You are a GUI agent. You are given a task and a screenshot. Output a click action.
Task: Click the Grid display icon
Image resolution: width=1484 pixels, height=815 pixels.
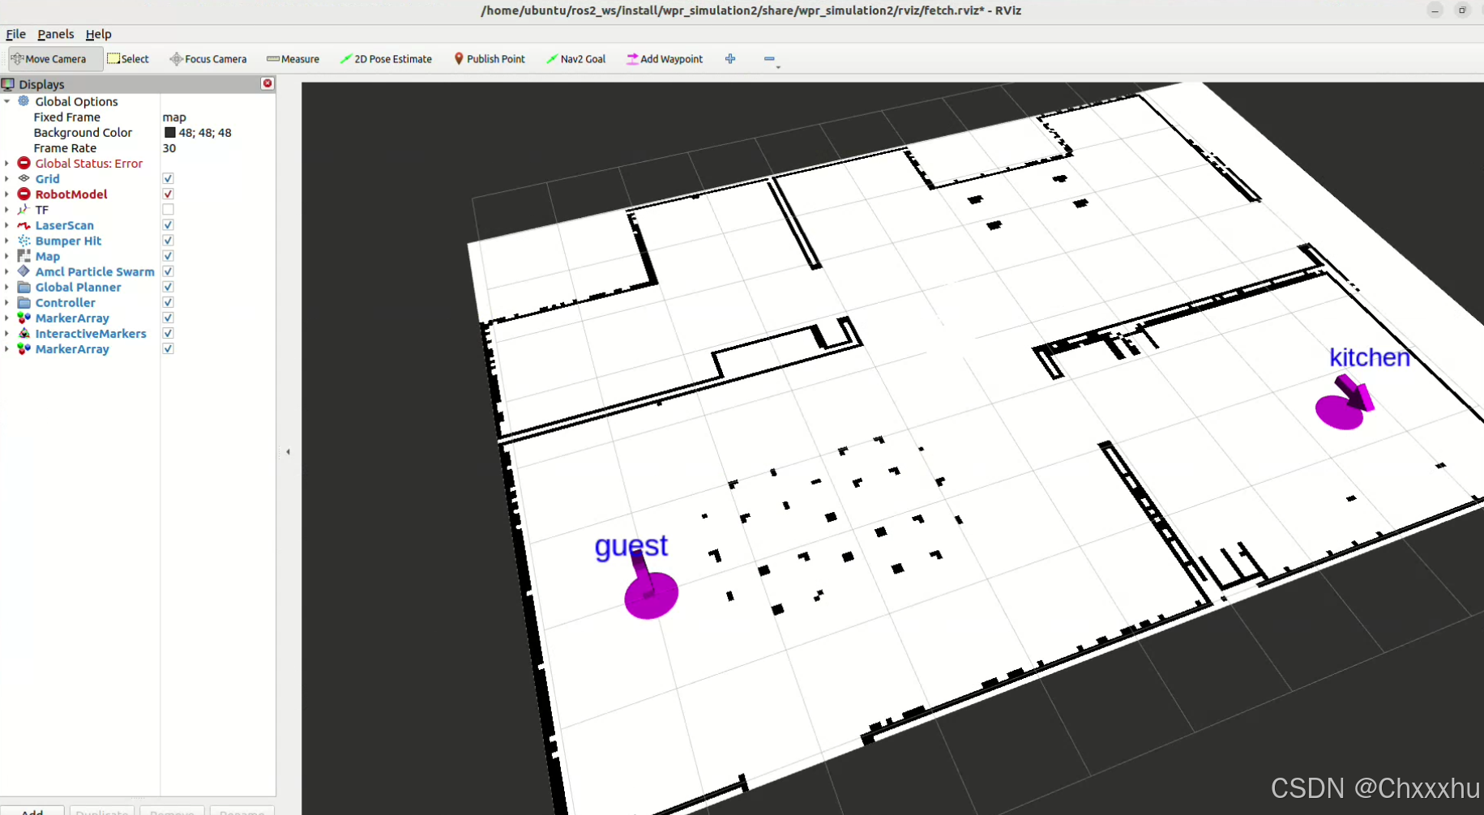click(x=24, y=178)
